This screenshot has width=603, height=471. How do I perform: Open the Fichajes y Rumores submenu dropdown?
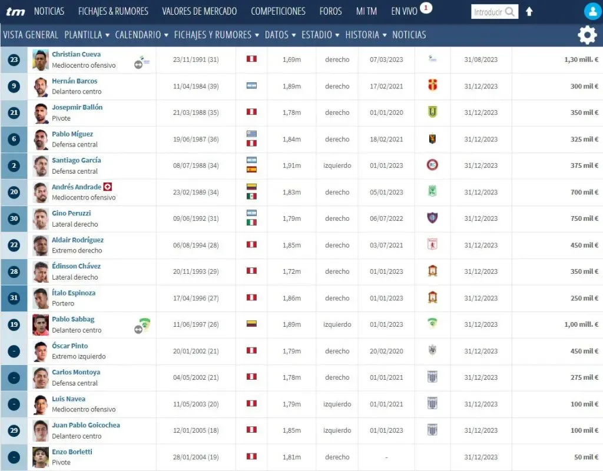click(x=216, y=35)
